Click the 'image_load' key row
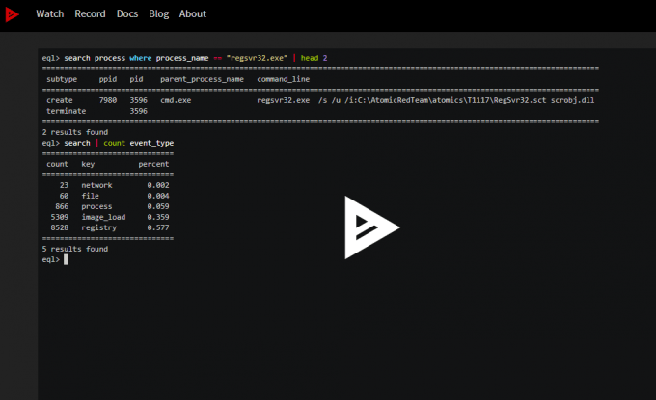 click(x=103, y=217)
